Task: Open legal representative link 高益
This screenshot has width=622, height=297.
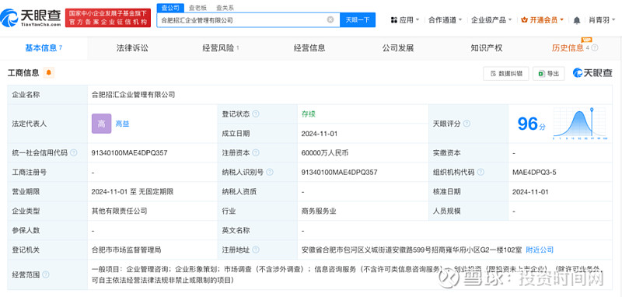Action: (x=122, y=124)
